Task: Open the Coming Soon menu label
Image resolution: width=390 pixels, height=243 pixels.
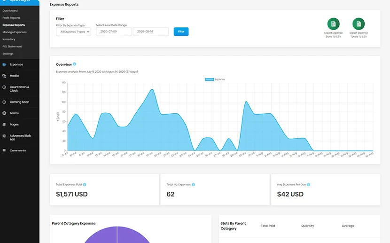Action: (19, 102)
